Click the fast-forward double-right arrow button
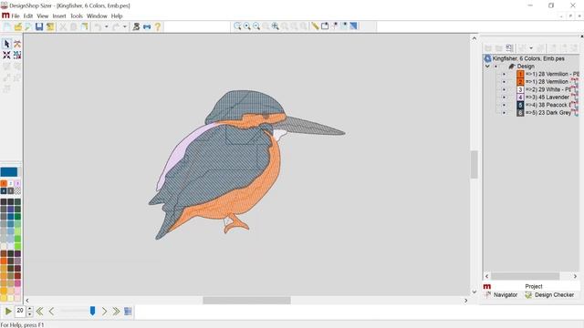The image size is (584, 328). (116, 311)
